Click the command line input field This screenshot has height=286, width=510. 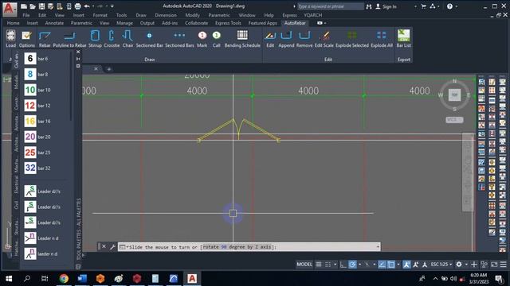coord(249,247)
